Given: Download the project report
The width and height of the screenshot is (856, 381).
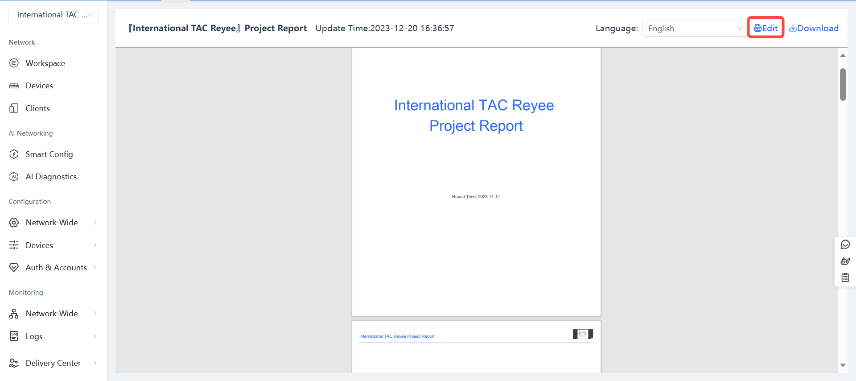Looking at the screenshot, I should (x=814, y=28).
